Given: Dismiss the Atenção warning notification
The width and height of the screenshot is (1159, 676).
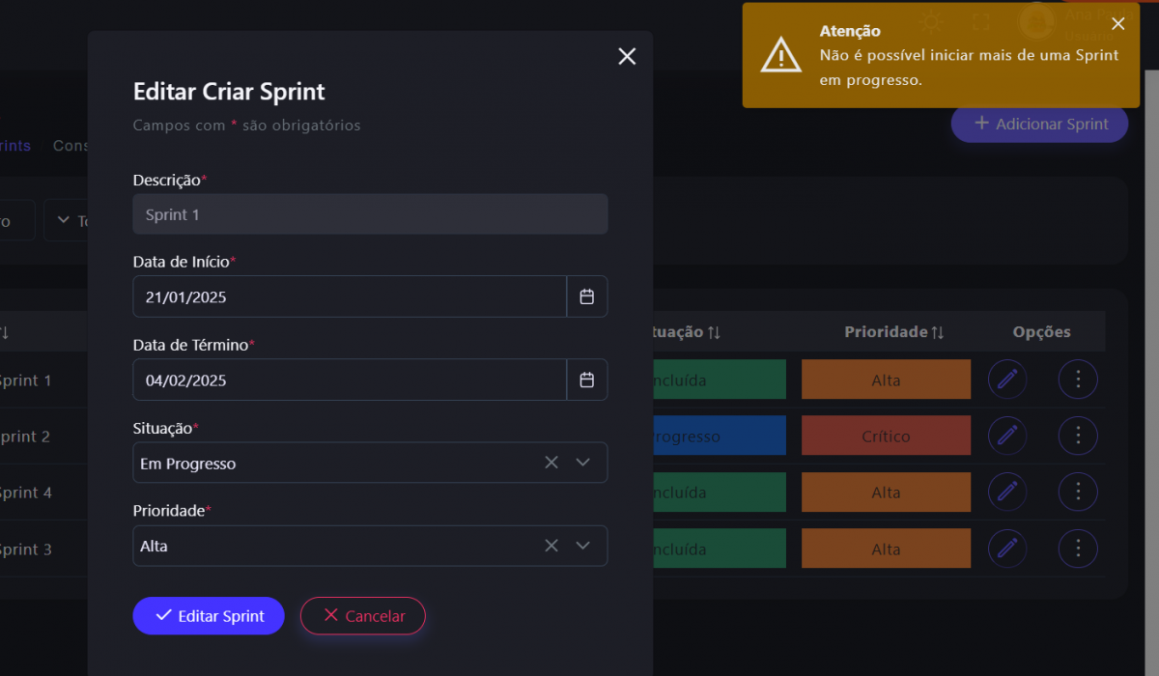Looking at the screenshot, I should [1117, 24].
